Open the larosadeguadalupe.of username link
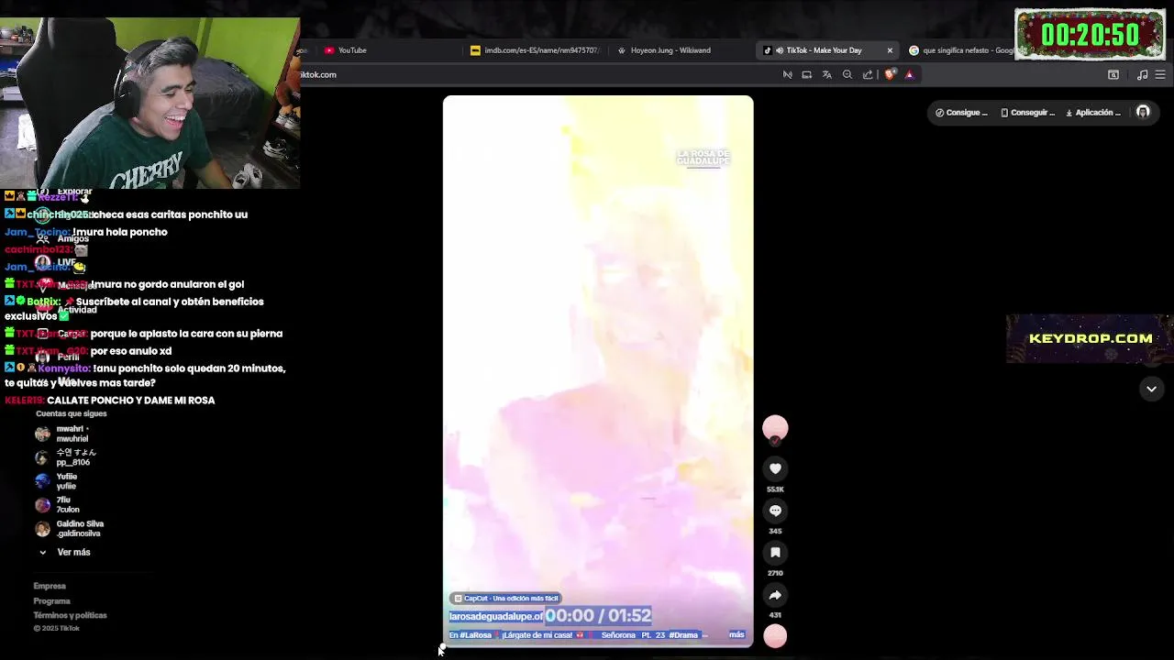Image resolution: width=1174 pixels, height=660 pixels. [496, 616]
